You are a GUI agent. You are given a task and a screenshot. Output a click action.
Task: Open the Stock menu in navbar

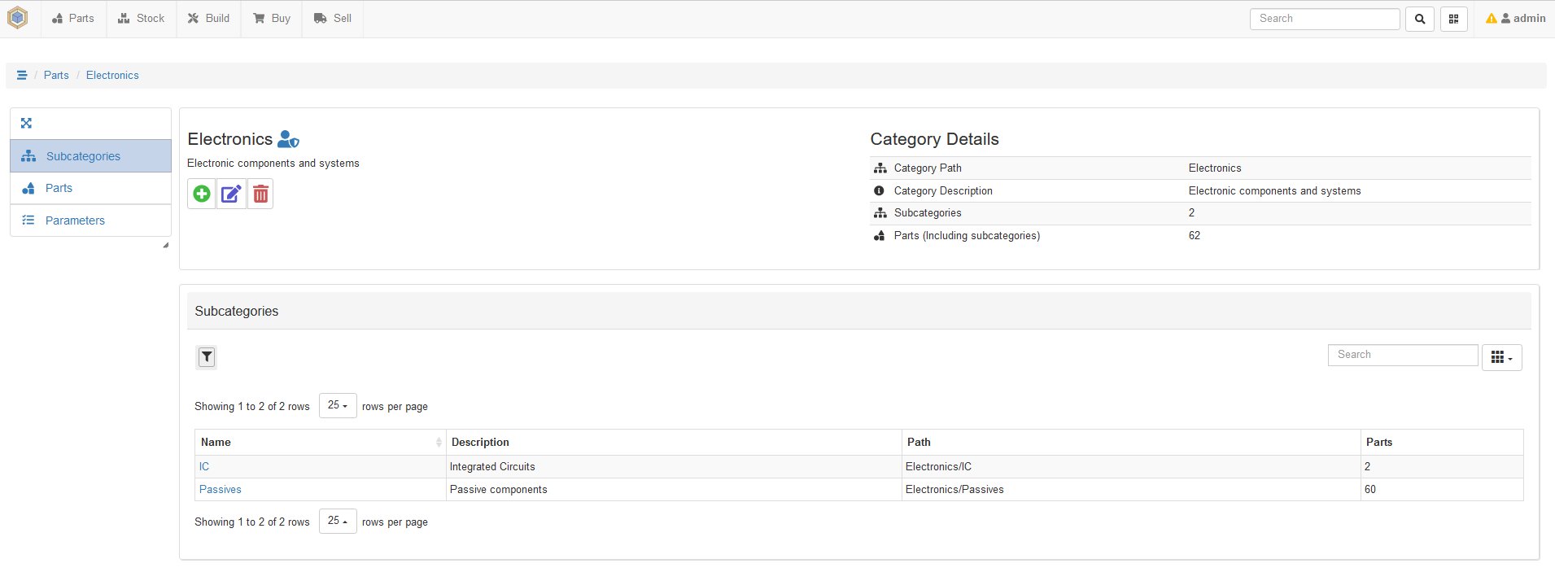click(x=142, y=19)
